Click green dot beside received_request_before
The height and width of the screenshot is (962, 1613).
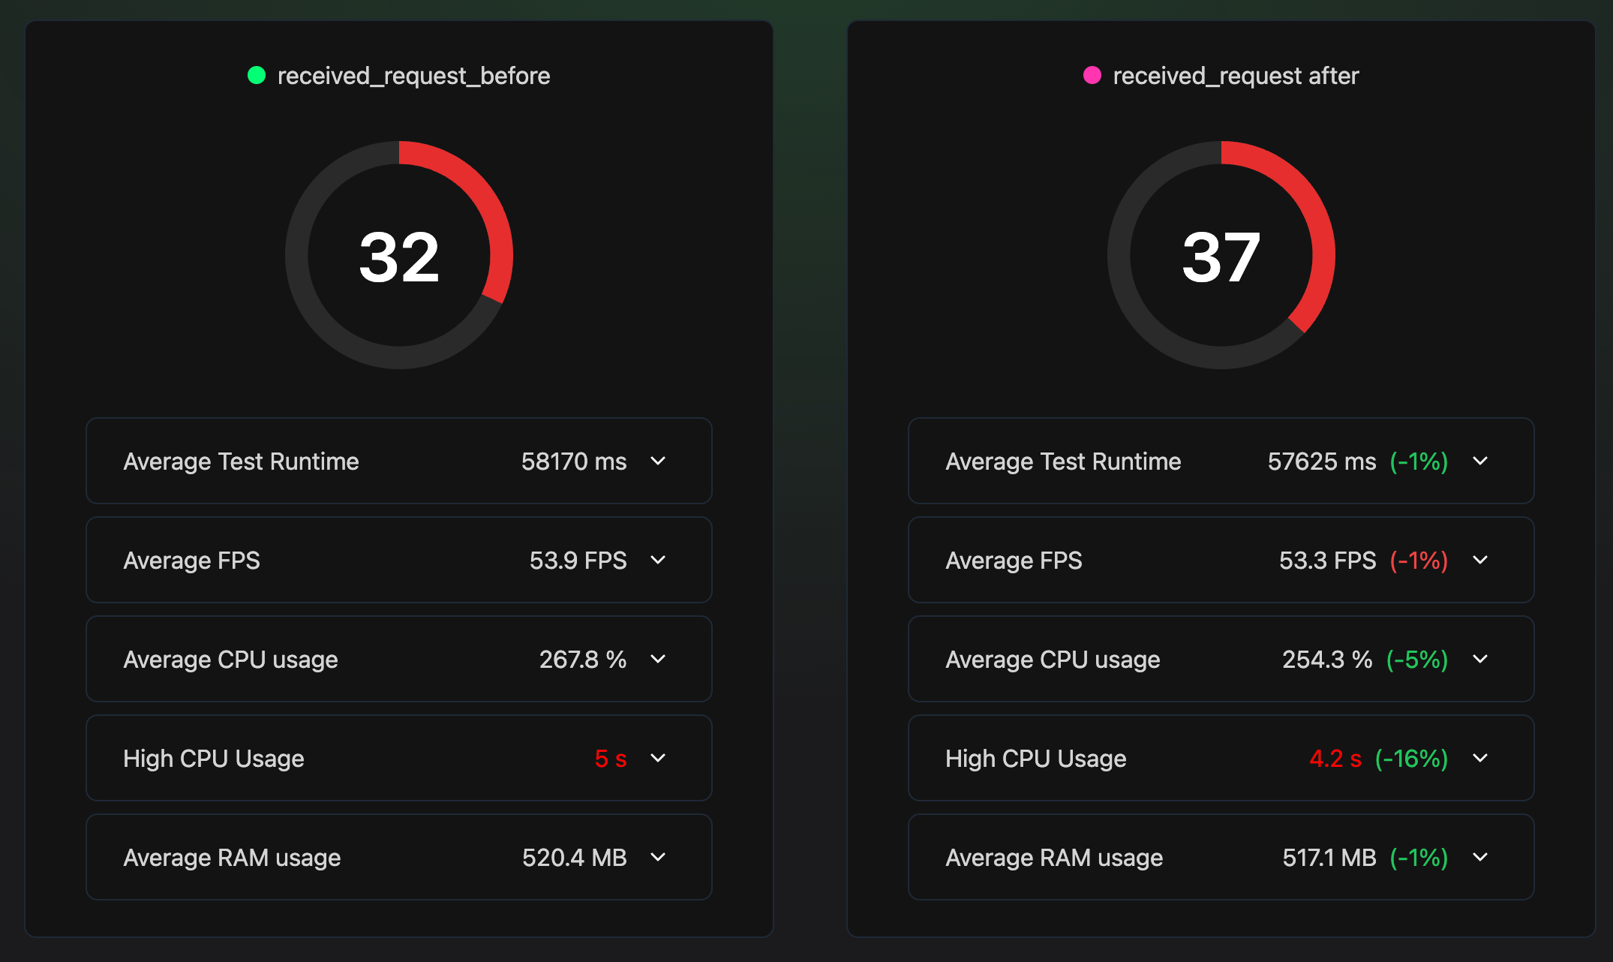[x=257, y=75]
